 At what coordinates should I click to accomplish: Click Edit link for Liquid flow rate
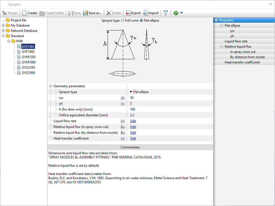click(x=133, y=121)
